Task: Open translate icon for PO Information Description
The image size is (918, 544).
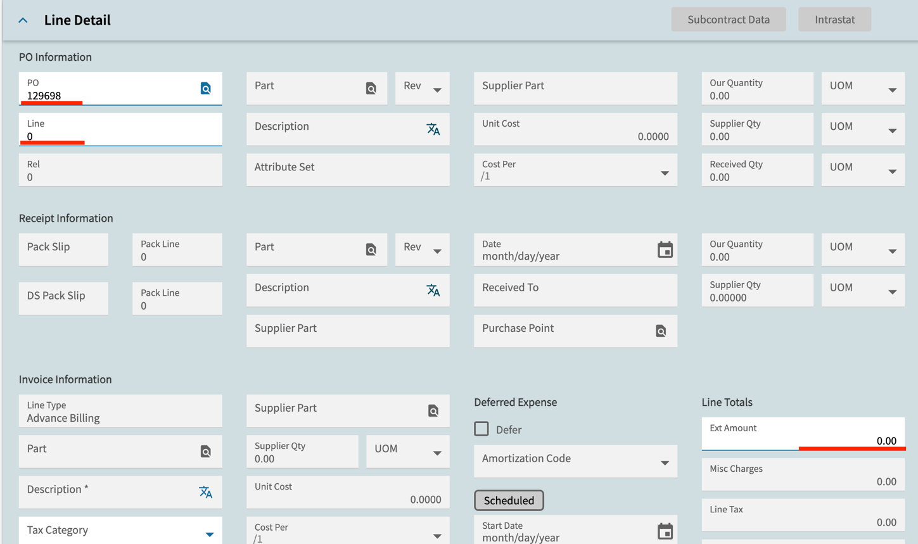Action: pyautogui.click(x=433, y=129)
